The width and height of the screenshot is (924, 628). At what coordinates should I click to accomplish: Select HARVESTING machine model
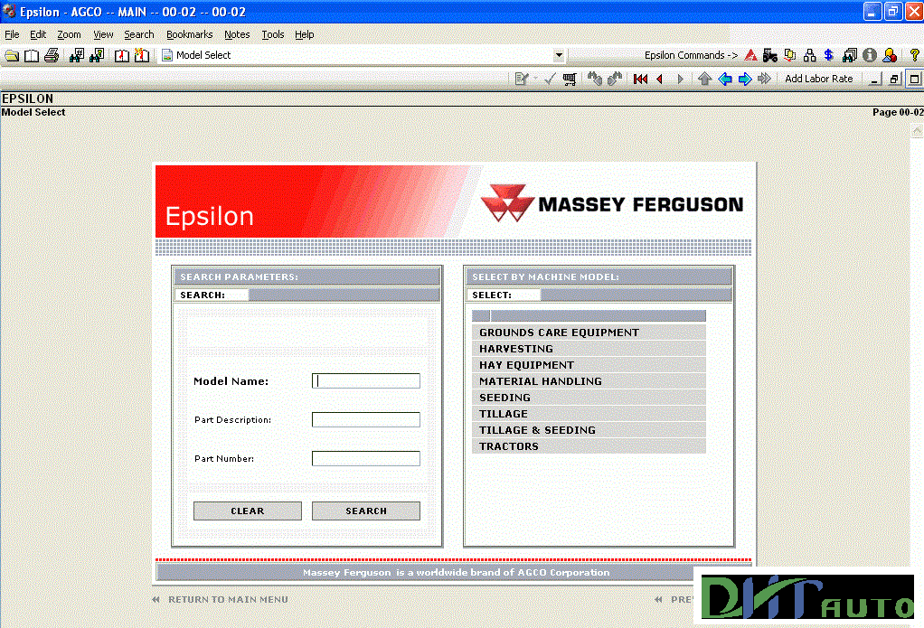click(589, 349)
